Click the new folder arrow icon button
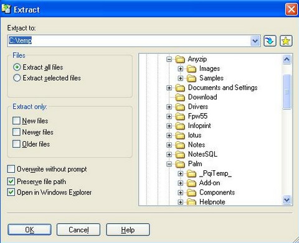This screenshot has height=243, width=299. [x=270, y=41]
